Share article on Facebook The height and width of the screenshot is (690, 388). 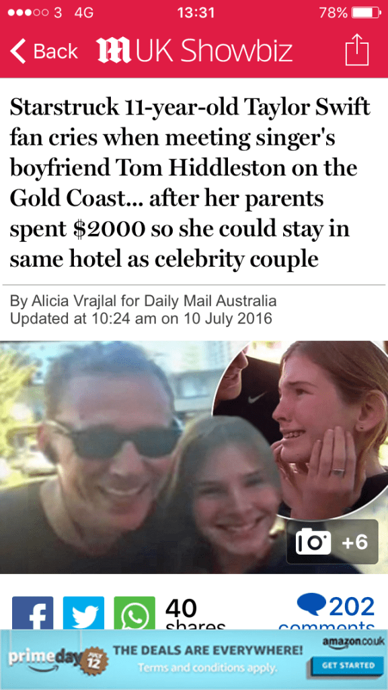click(32, 613)
